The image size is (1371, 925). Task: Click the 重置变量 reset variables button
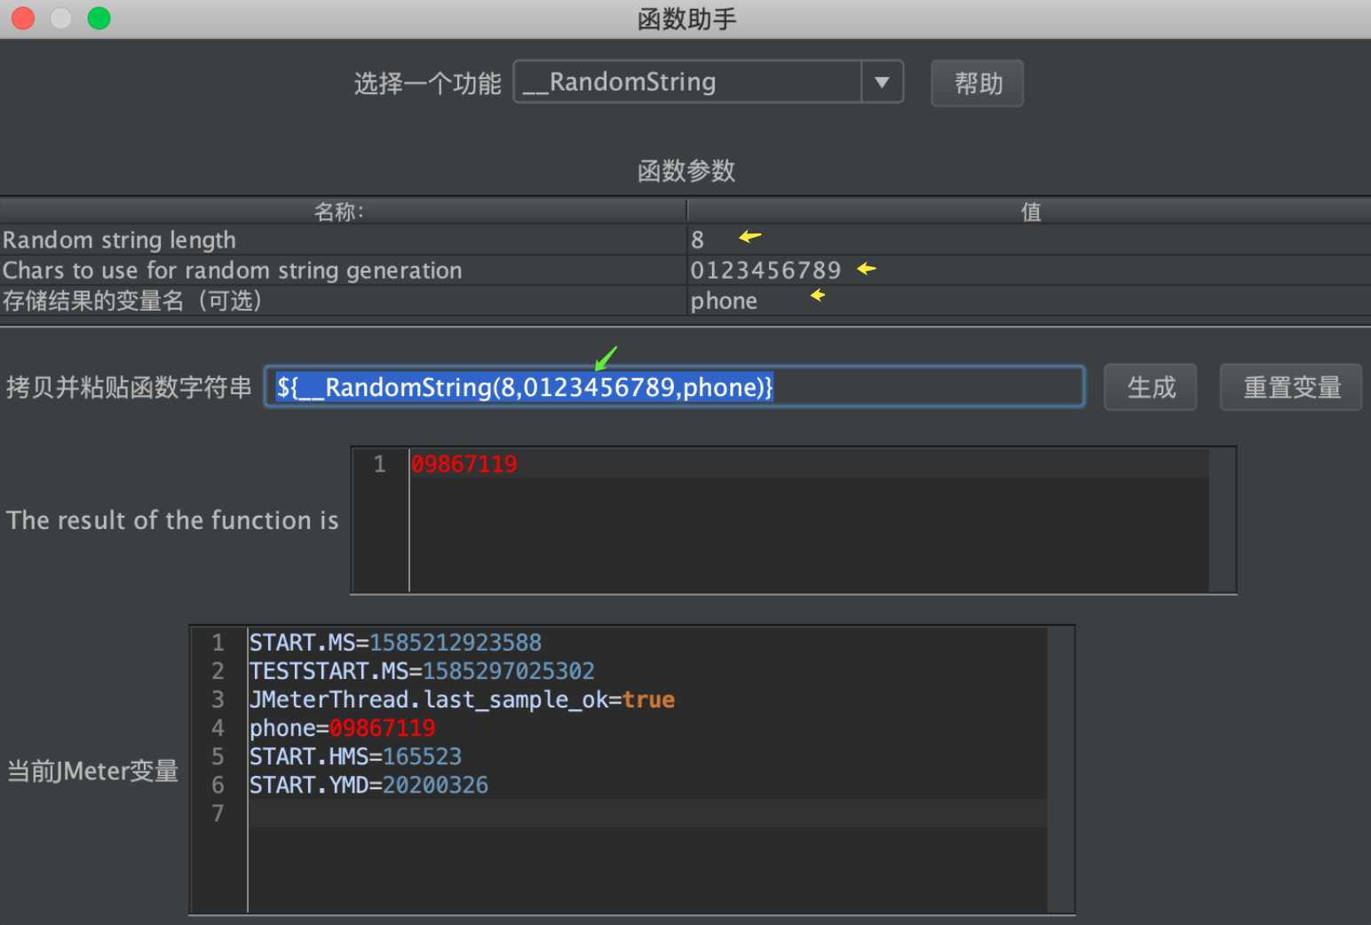[1290, 387]
